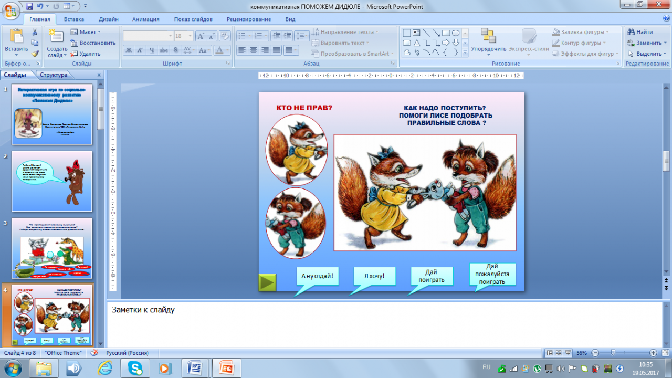Viewport: 672px width, 378px height.
Task: Open the Заливка фигуры dropdown
Action: pos(581,32)
